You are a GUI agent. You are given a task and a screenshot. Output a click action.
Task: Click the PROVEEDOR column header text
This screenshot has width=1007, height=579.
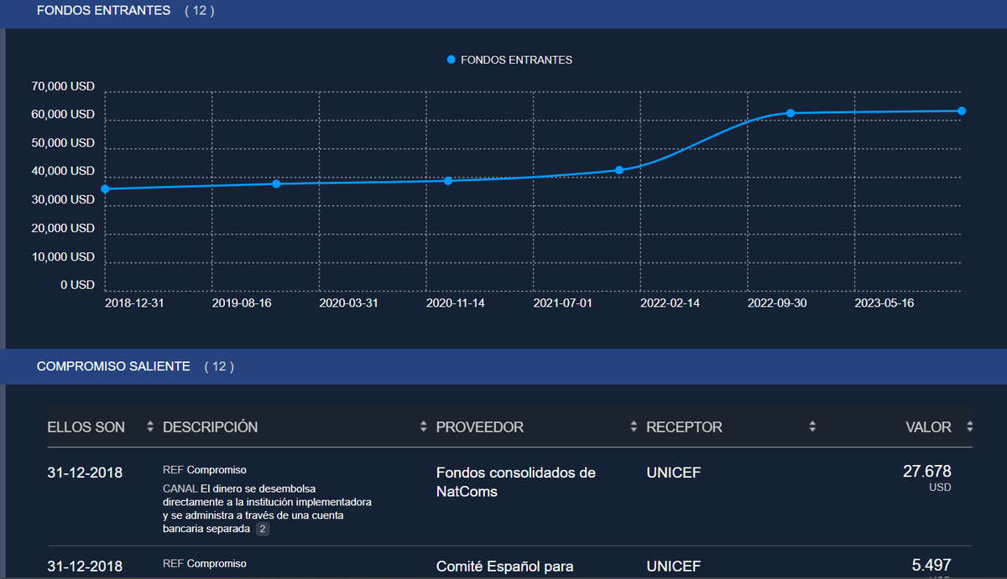pyautogui.click(x=480, y=427)
